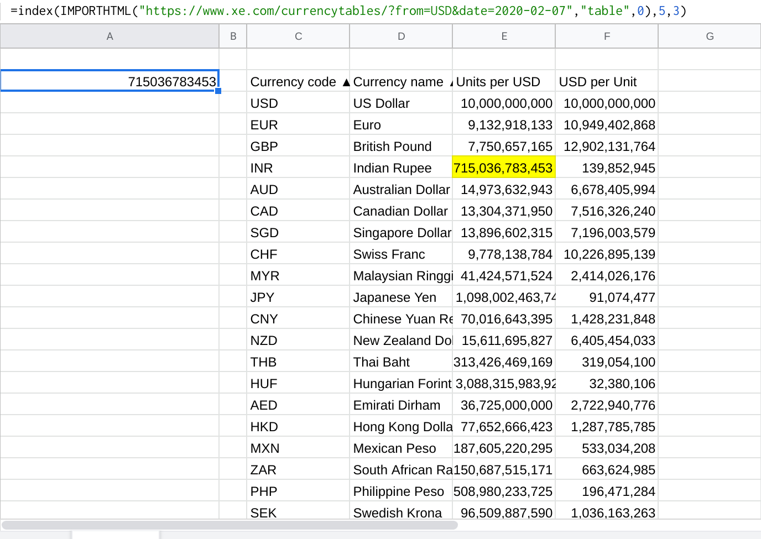
Task: Click the 'Units per USD' header cell
Action: tap(504, 81)
